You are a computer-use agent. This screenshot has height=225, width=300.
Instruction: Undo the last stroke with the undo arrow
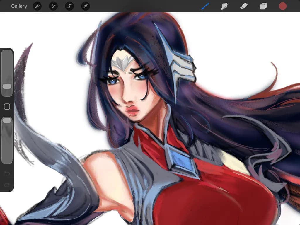coord(7,173)
